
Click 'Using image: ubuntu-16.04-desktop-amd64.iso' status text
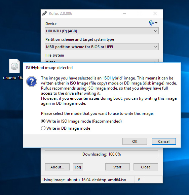[84, 180]
